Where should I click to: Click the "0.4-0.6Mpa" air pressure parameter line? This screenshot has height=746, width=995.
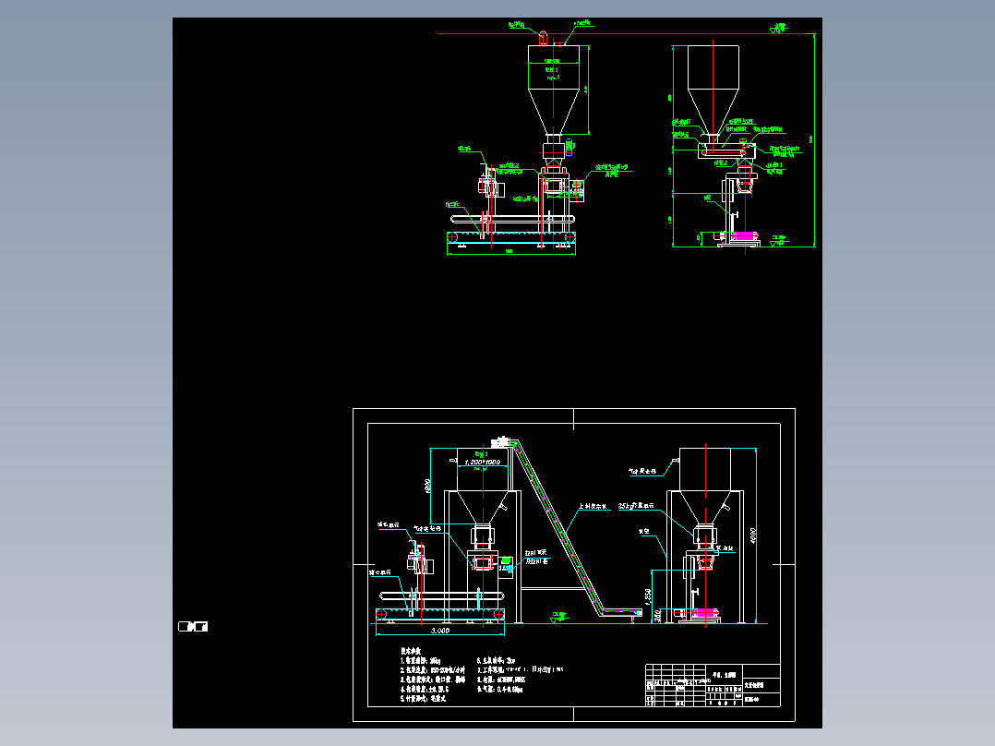(x=500, y=689)
